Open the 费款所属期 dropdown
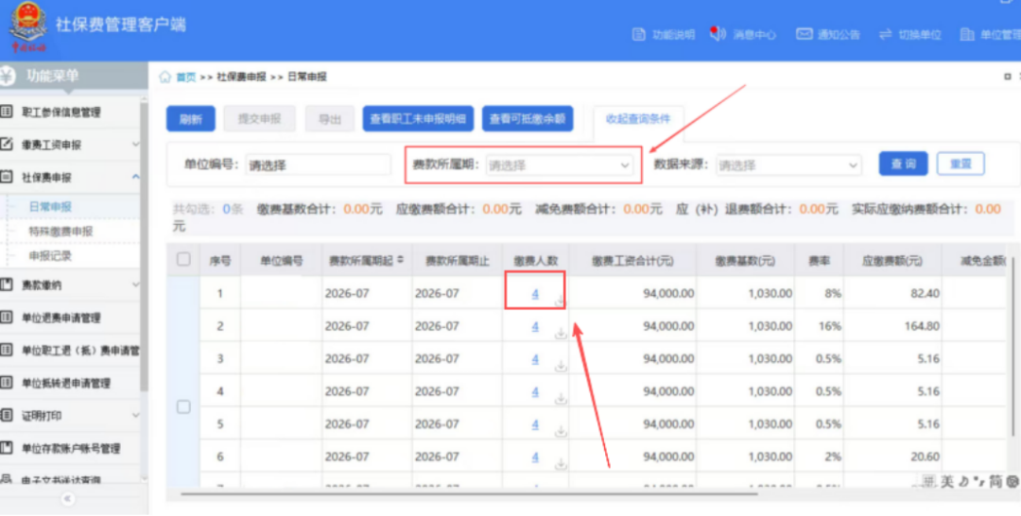Image resolution: width=1021 pixels, height=516 pixels. pyautogui.click(x=560, y=165)
